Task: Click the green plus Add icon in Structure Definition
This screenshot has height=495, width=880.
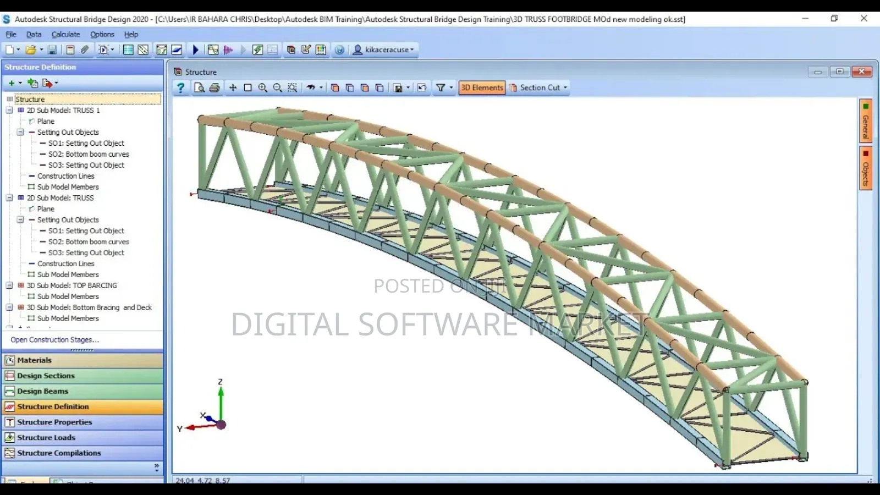Action: click(11, 83)
